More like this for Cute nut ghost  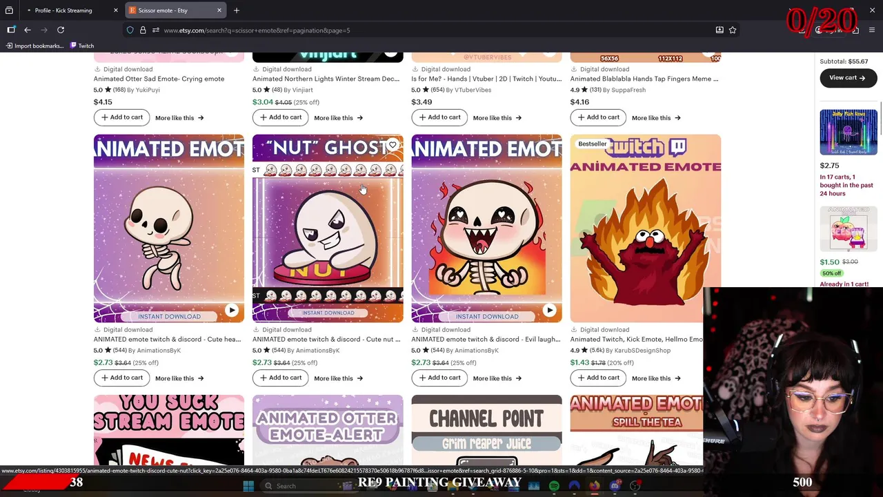point(338,378)
